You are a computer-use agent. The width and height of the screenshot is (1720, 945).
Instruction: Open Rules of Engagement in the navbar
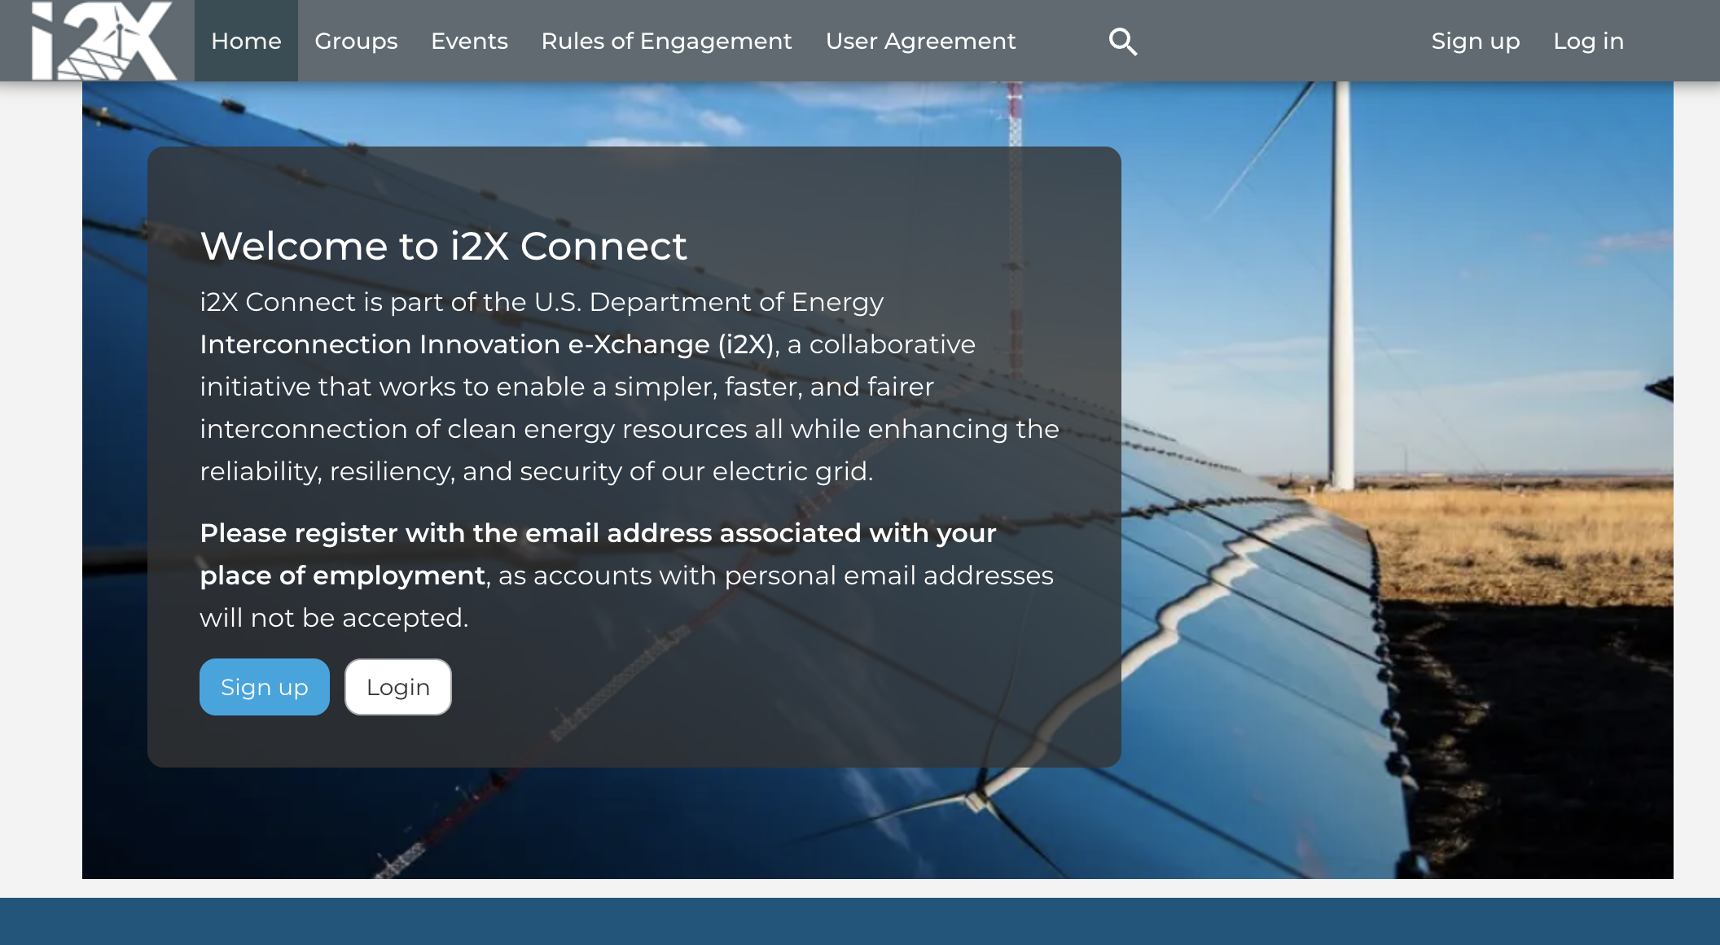click(x=666, y=41)
